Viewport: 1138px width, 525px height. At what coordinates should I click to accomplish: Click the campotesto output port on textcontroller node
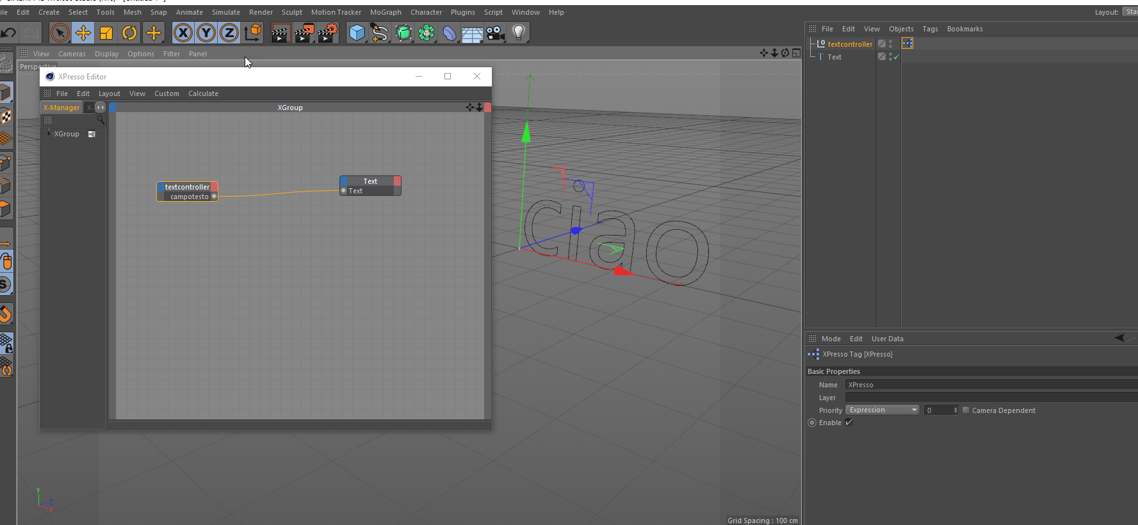point(214,197)
